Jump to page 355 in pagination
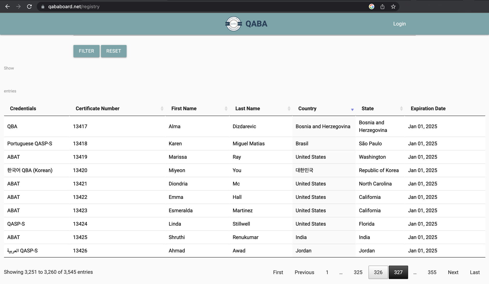 (432, 272)
